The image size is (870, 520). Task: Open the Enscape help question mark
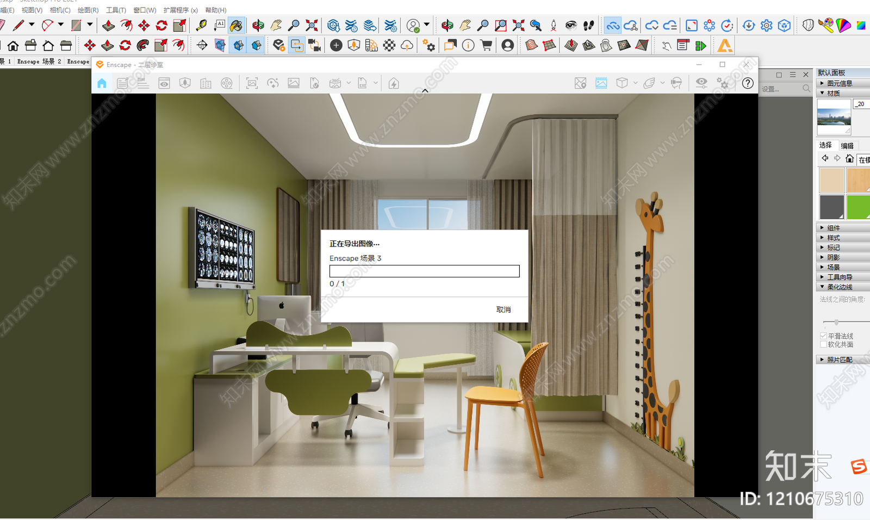point(748,83)
